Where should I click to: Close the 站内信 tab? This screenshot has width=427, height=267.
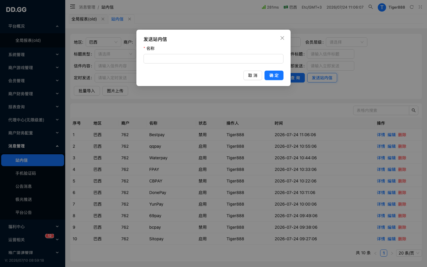pos(130,19)
